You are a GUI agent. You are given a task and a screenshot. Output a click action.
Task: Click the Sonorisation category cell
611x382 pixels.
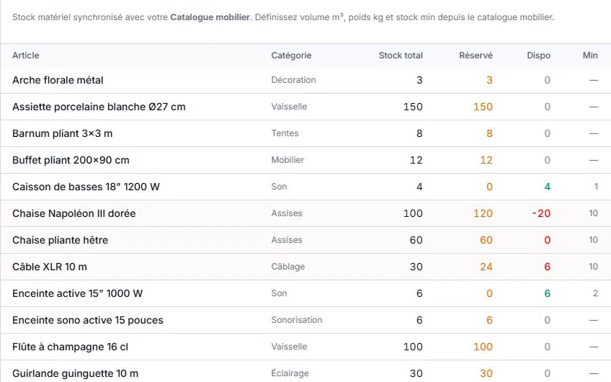297,320
